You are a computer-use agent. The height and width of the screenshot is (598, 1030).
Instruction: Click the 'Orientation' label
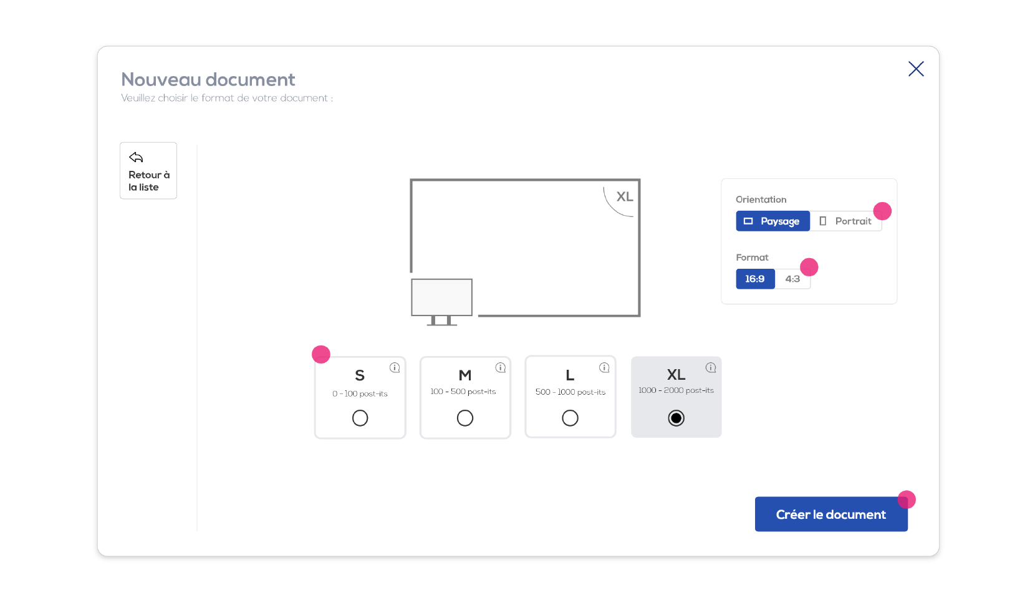pos(761,200)
